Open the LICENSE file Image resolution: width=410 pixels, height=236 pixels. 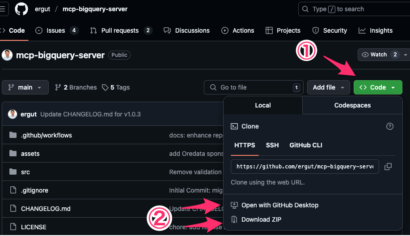tap(34, 227)
